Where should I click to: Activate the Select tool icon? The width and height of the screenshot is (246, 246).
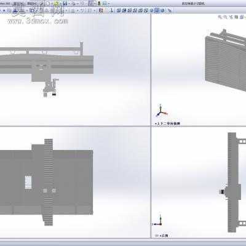click(90, 3)
